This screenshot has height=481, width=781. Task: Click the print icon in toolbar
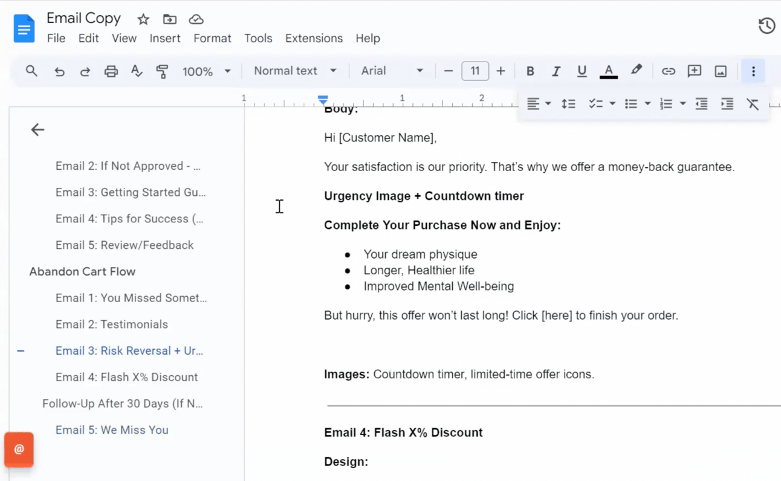click(111, 71)
